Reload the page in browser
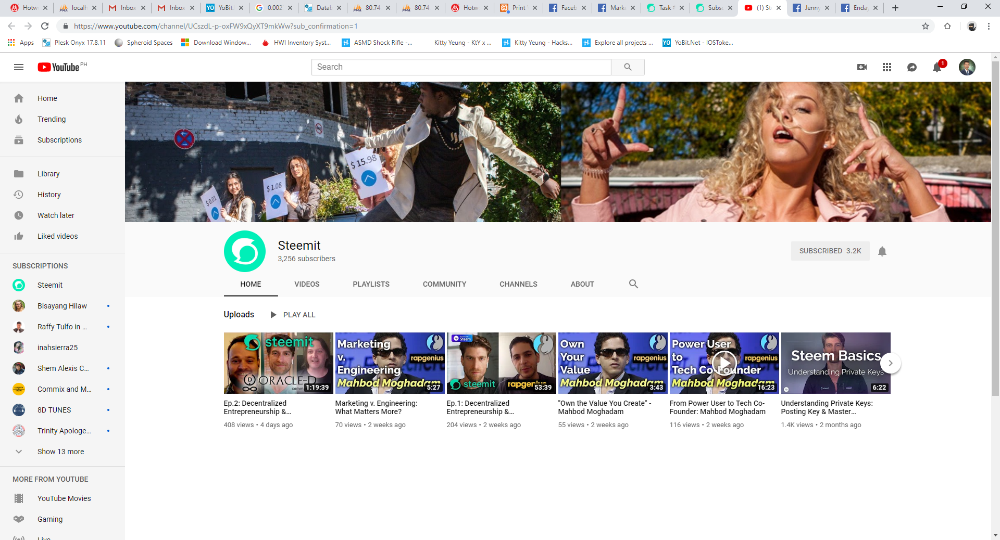The width and height of the screenshot is (1000, 540). (x=45, y=26)
